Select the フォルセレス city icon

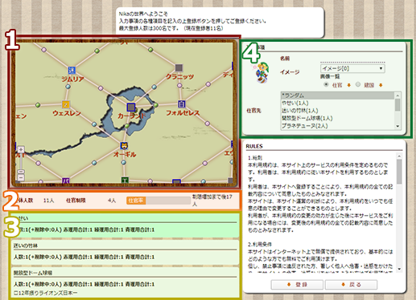[x=182, y=103]
